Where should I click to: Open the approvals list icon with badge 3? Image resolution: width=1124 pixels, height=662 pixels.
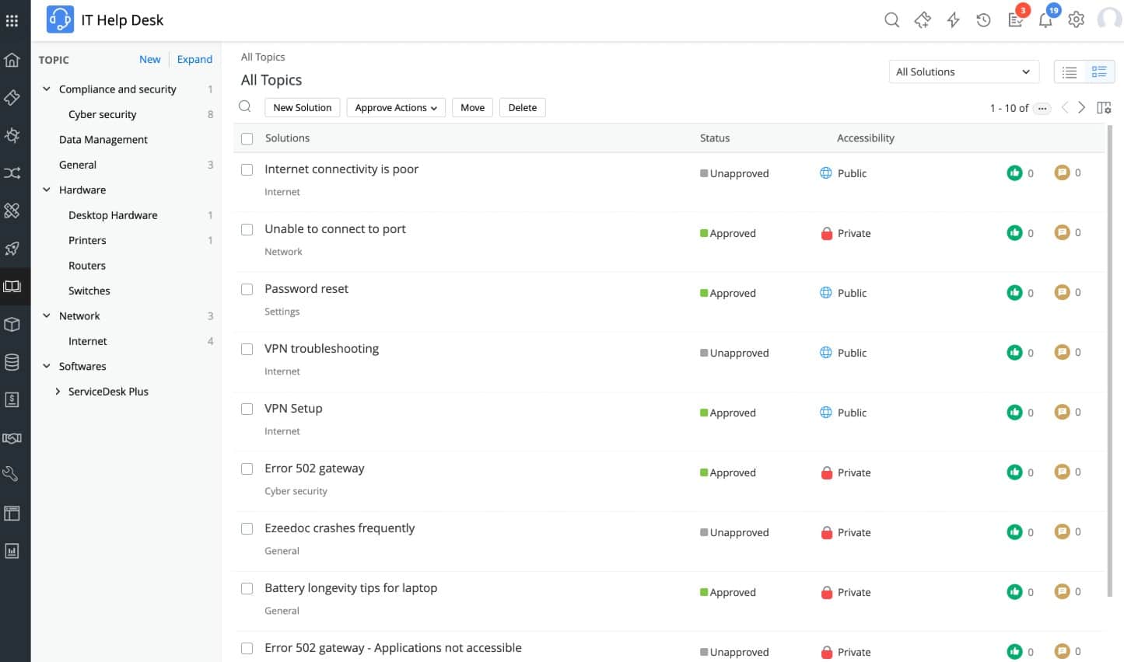point(1015,20)
